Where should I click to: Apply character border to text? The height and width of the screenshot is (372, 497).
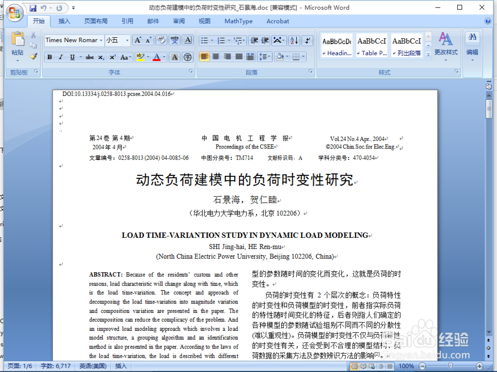coord(188,40)
